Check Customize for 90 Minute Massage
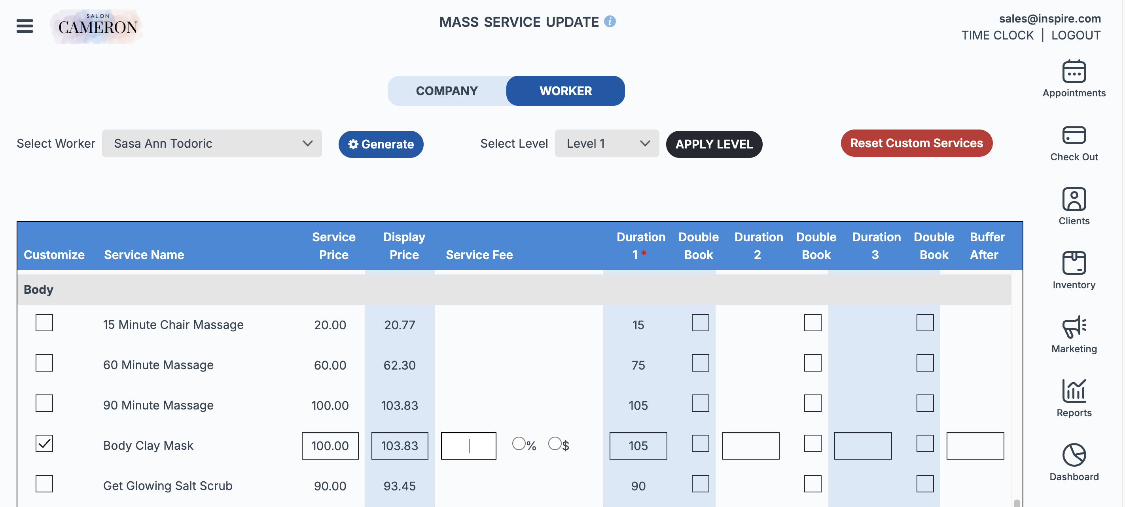The height and width of the screenshot is (507, 1125). pos(44,404)
